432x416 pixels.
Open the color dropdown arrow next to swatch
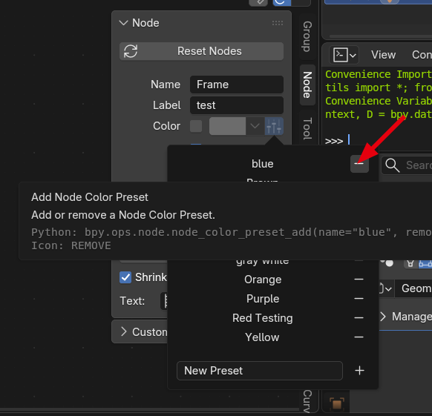255,126
